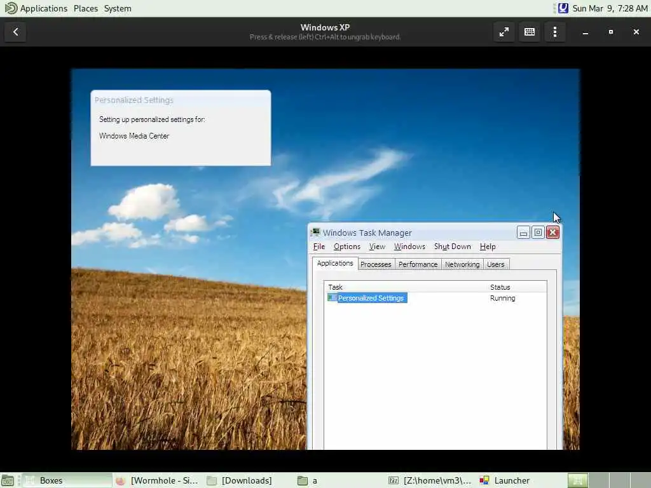Open the Boxes three-dot menu
651x488 pixels.
pos(555,32)
